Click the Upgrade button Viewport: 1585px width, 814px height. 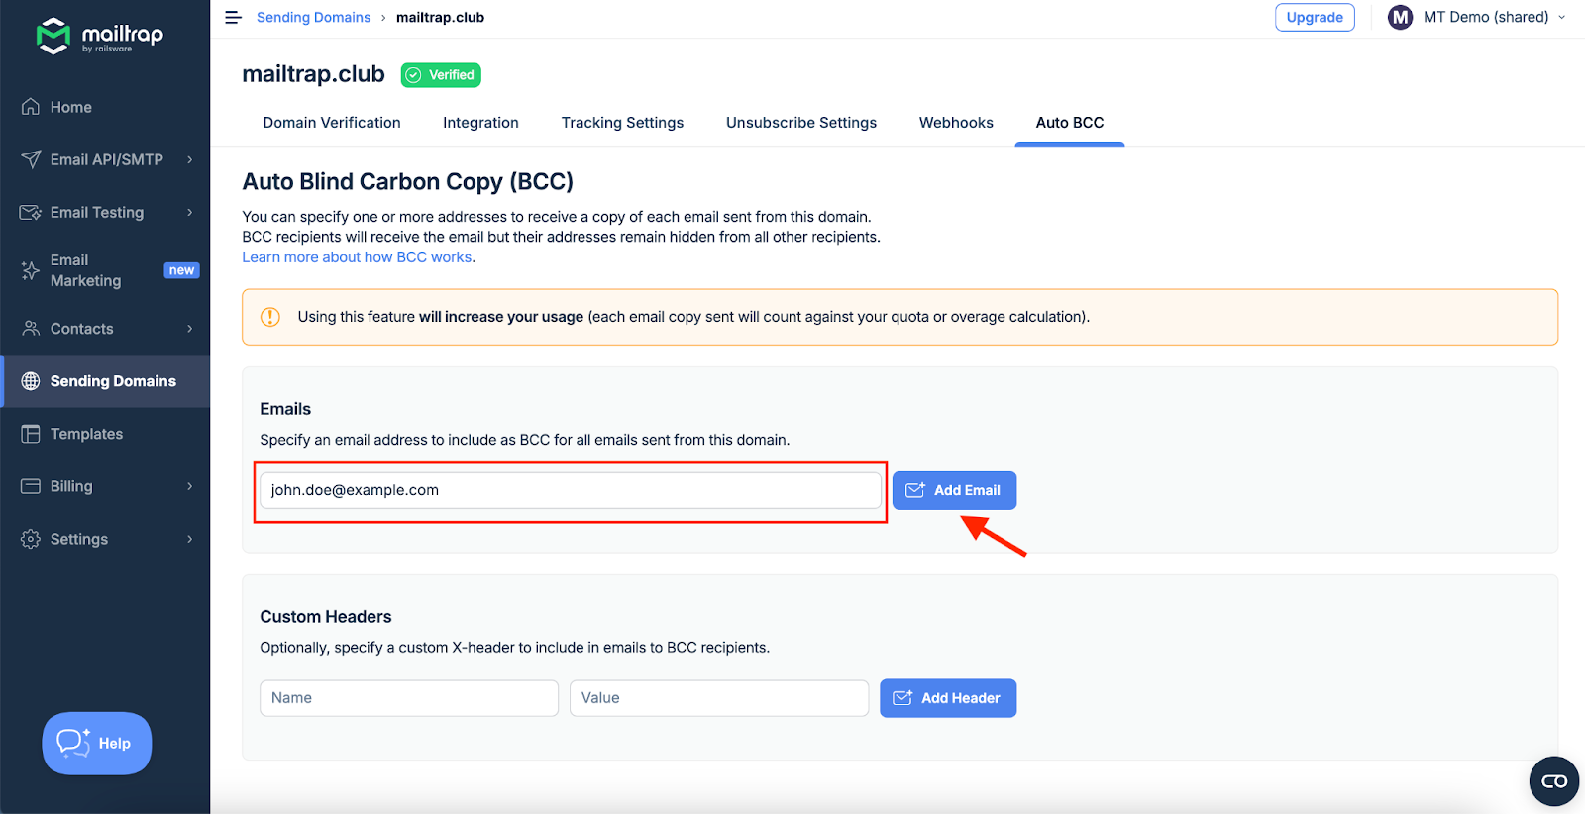1315,17
